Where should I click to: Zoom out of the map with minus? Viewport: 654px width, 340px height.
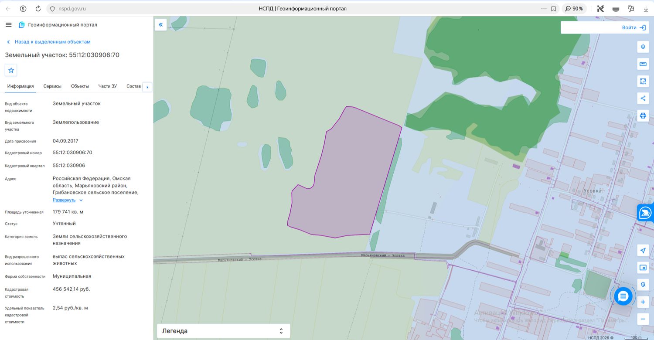[x=643, y=319]
